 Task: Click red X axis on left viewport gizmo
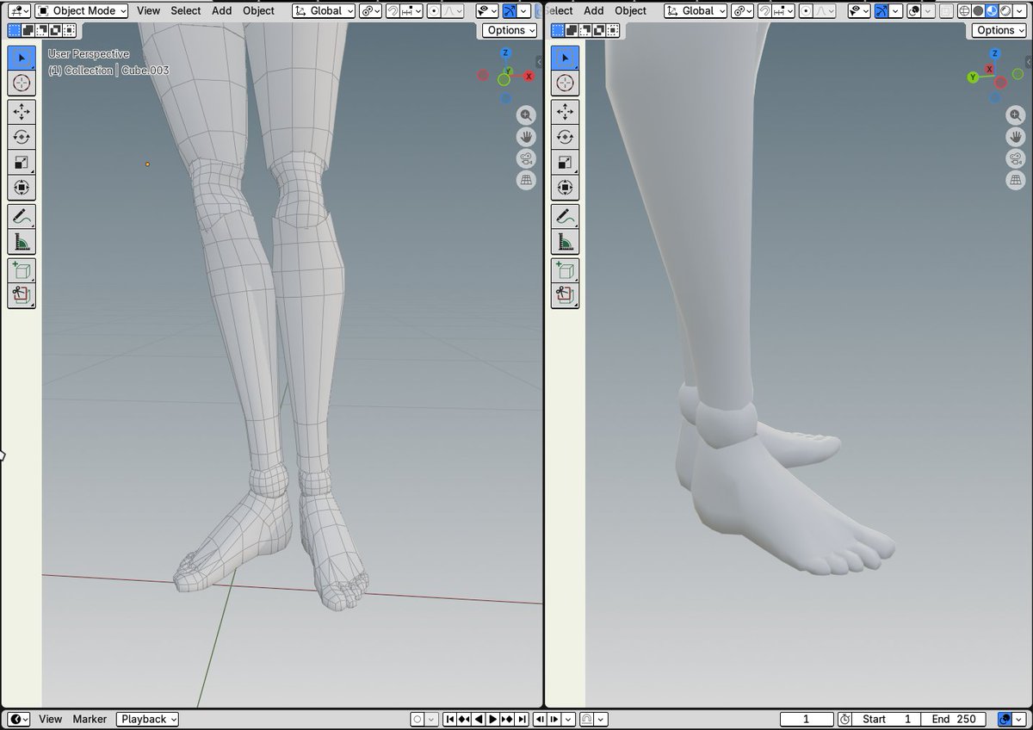[x=529, y=76]
